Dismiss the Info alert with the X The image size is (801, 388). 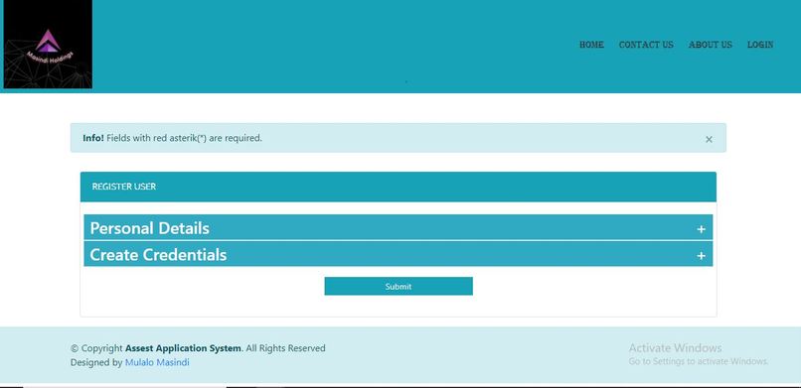coord(709,139)
